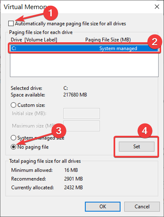Viewport: 164px width, 217px height.
Task: Select the No paging file radio button
Action: (14, 147)
